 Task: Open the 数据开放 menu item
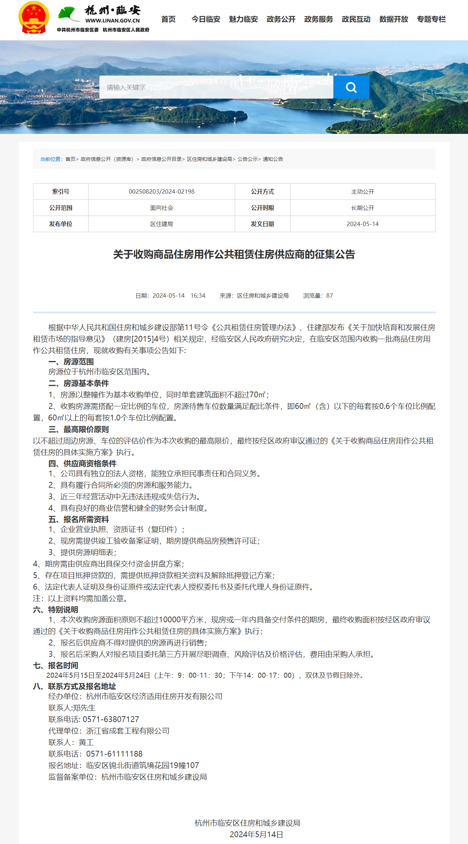pos(393,19)
